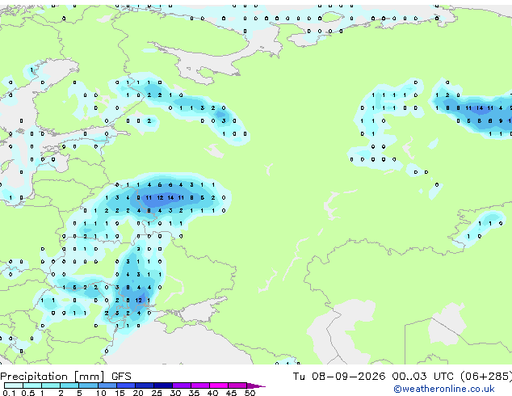Click the '14' value between two '11's at right
Viewport: 512px width, 396px height.
pos(480,107)
